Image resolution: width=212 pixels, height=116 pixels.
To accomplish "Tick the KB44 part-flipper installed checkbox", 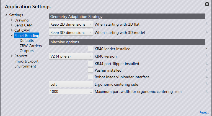I will pos(90,64).
